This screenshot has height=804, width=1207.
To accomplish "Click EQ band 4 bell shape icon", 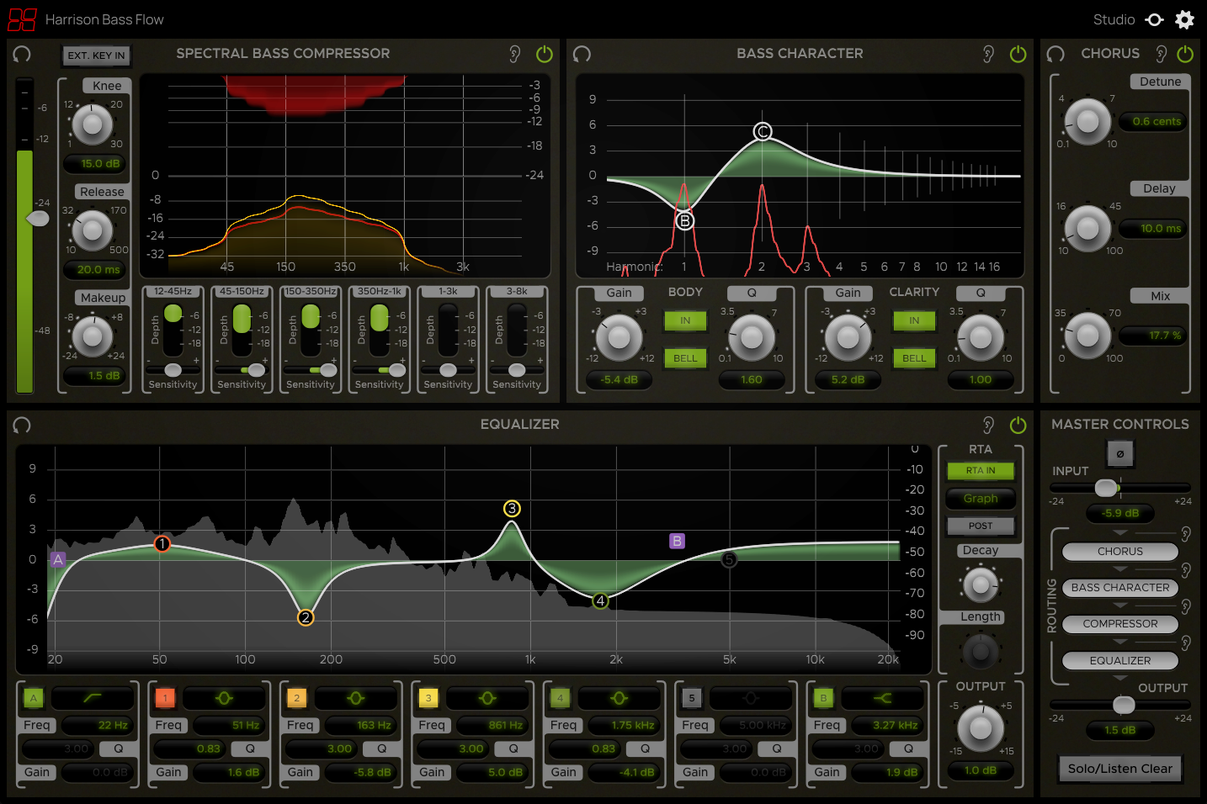I will coord(619,698).
